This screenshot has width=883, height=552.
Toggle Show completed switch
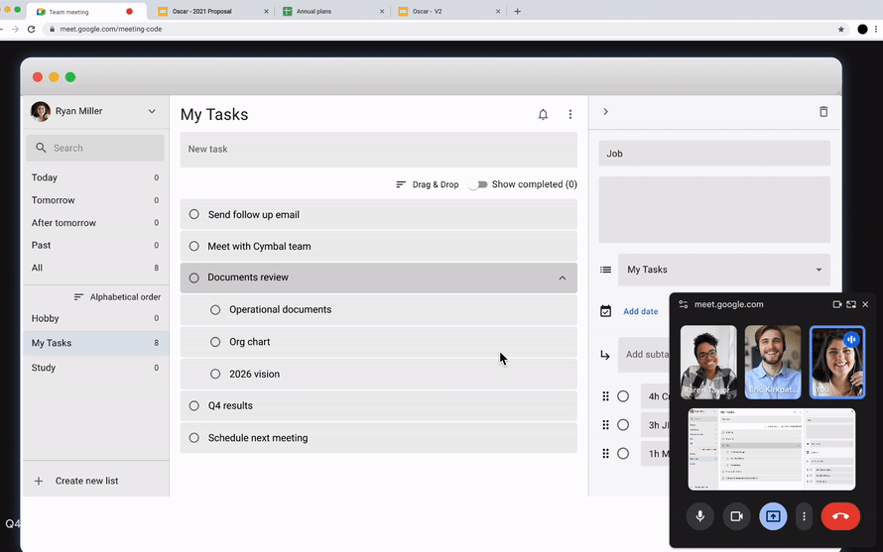click(478, 184)
